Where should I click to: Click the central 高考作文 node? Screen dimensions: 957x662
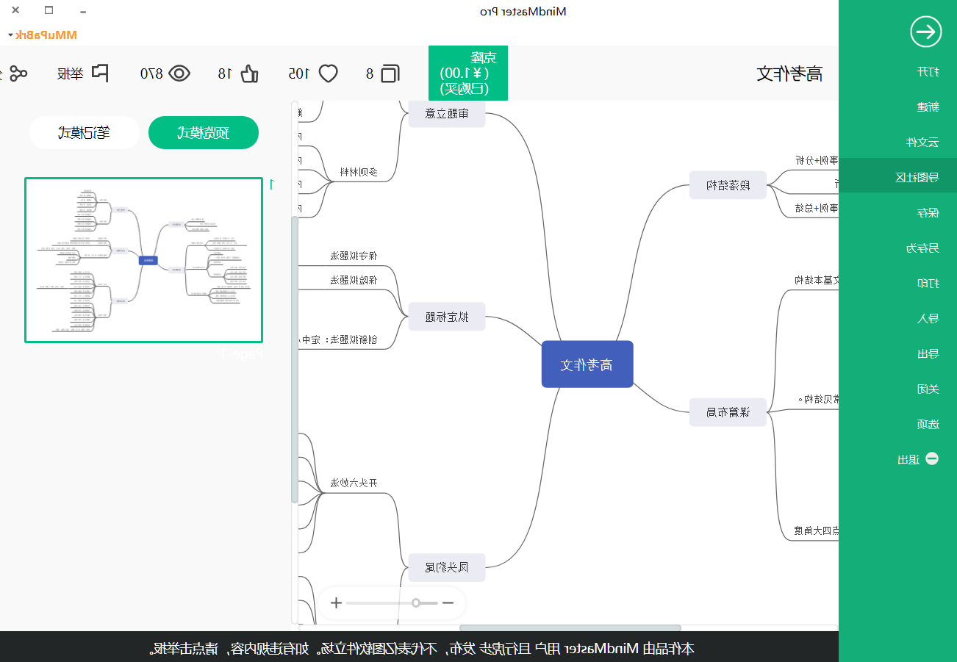pyautogui.click(x=587, y=364)
